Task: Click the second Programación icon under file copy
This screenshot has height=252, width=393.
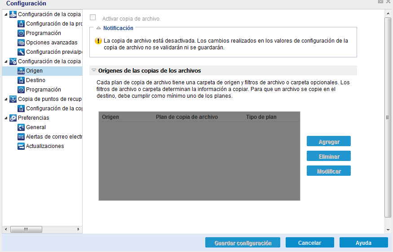Action: coord(21,90)
